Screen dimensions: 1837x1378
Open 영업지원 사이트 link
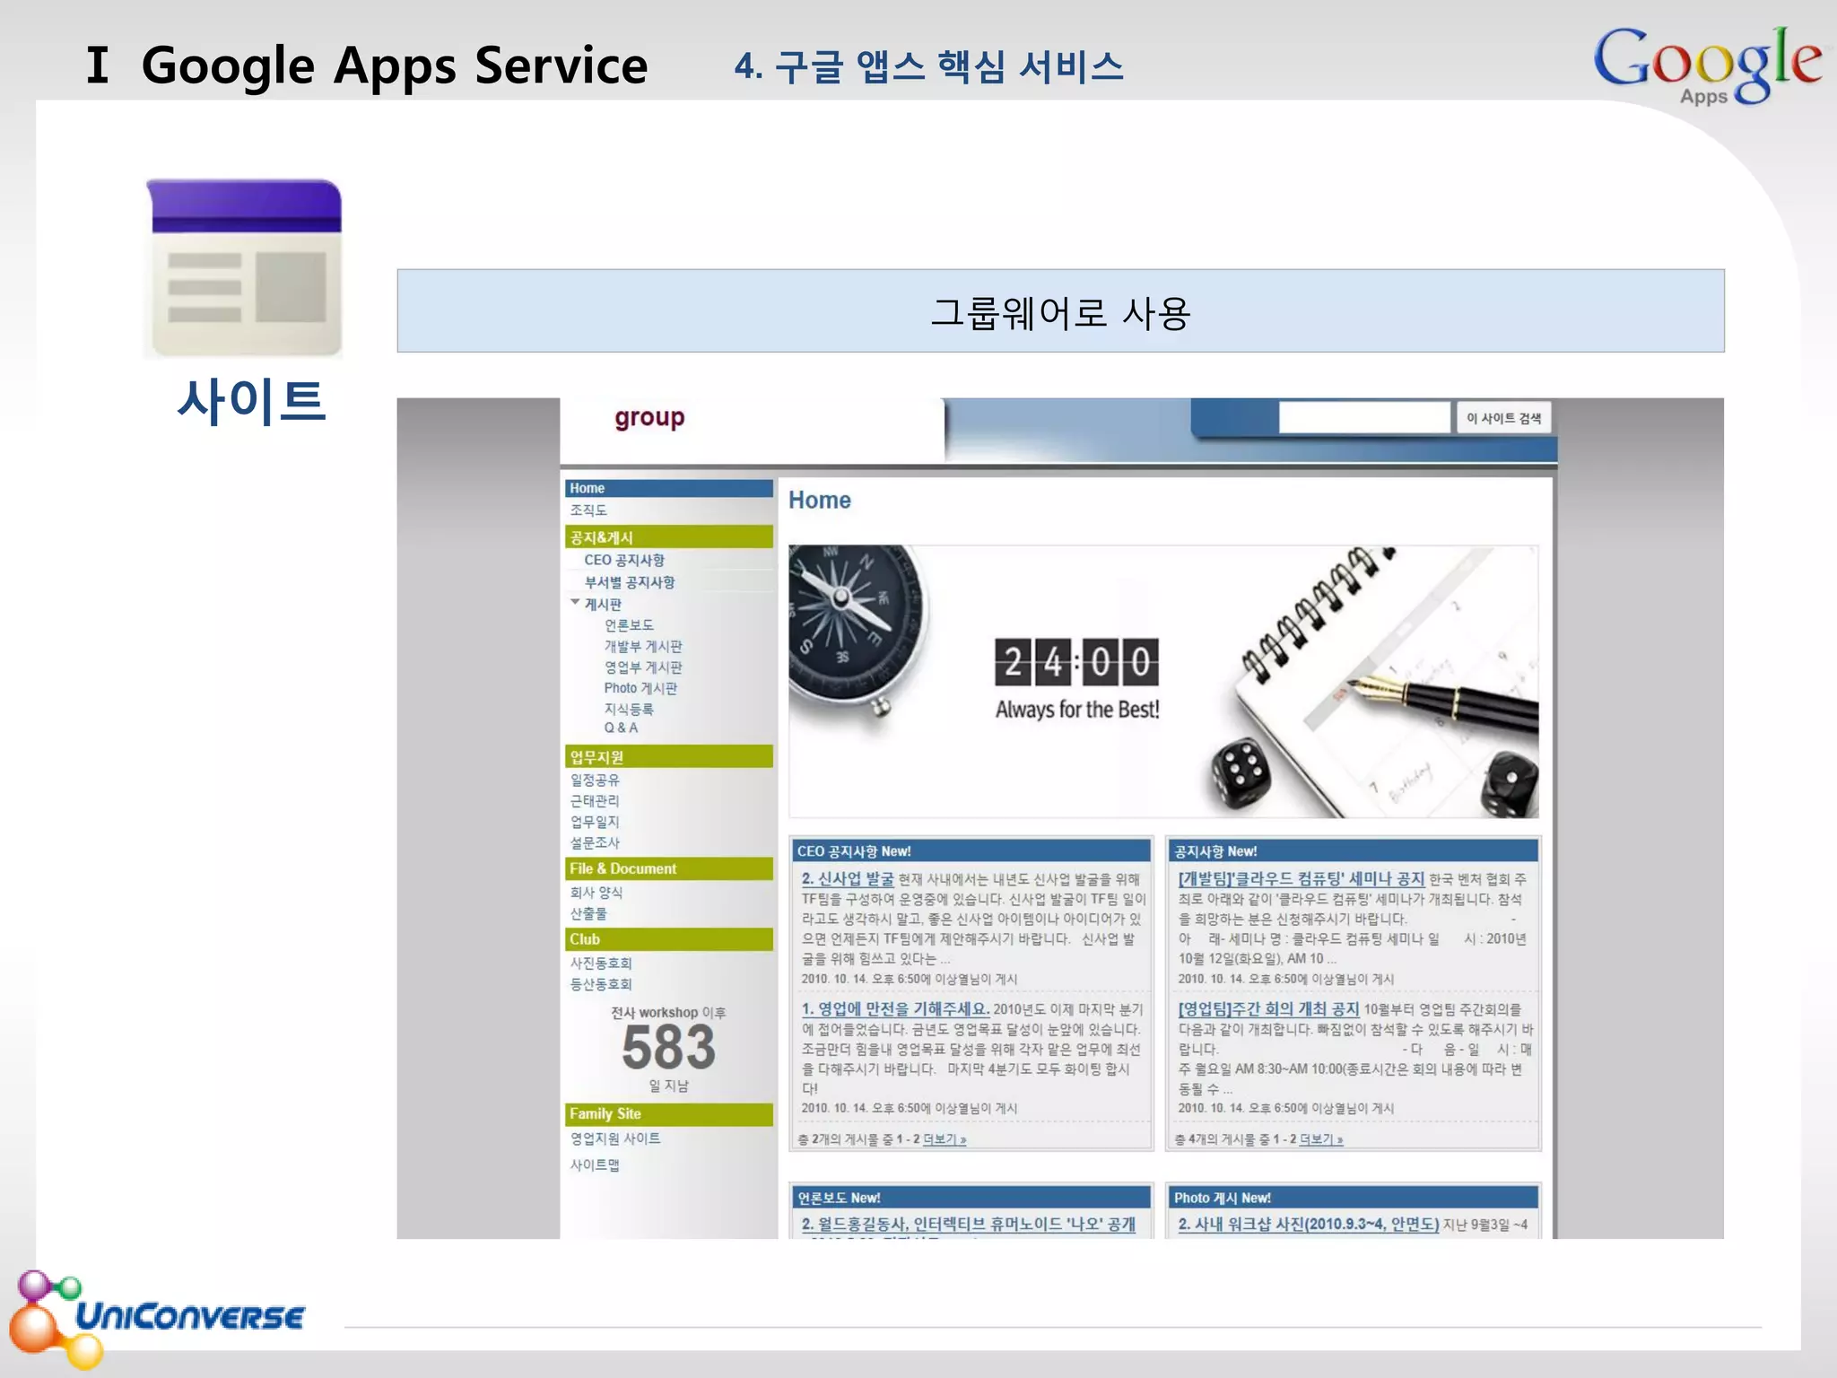tap(615, 1138)
